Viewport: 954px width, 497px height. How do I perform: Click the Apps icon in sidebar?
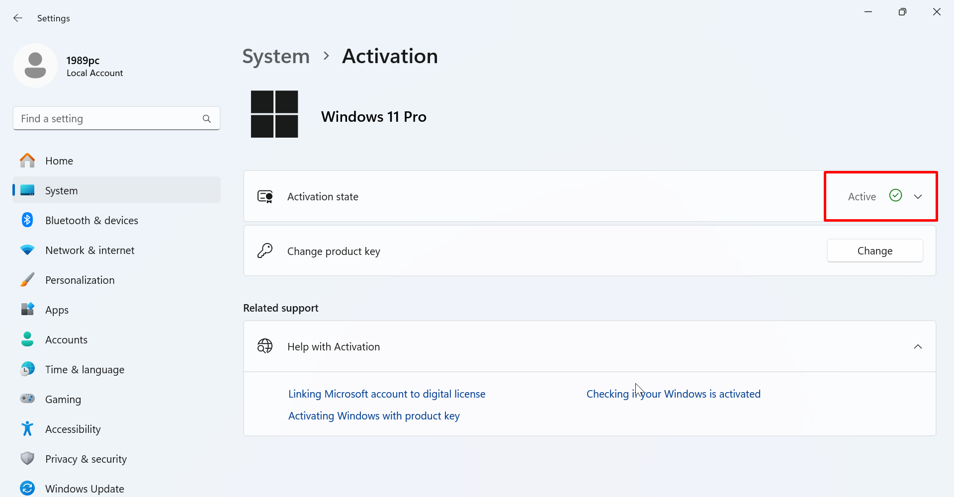coord(27,309)
